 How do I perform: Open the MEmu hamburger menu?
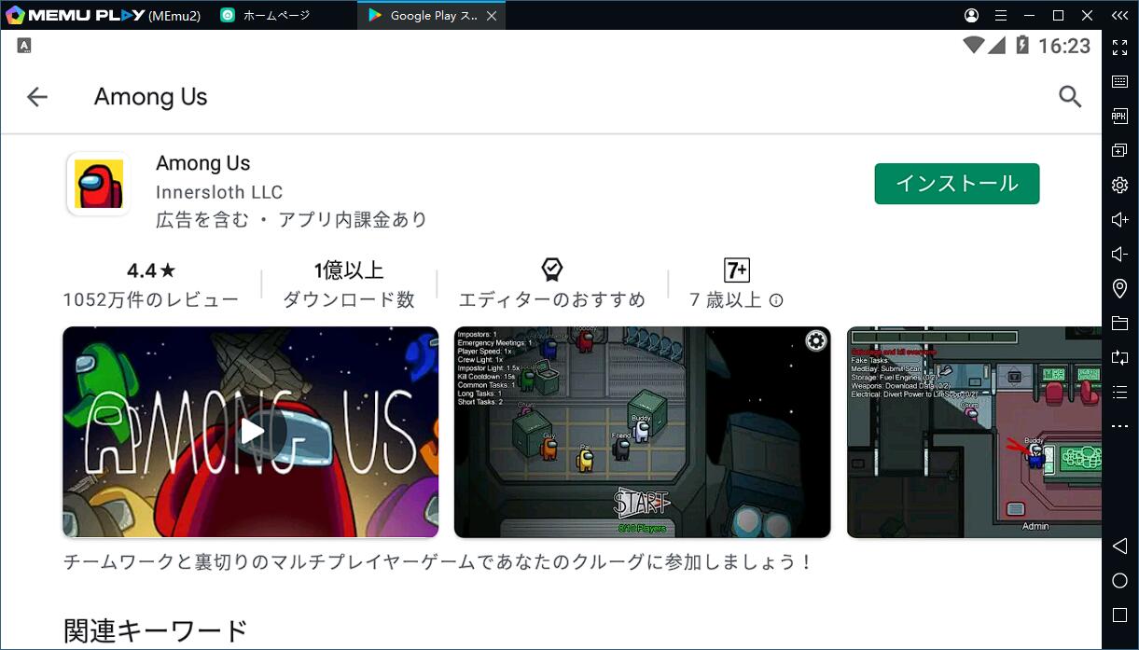pos(1001,15)
